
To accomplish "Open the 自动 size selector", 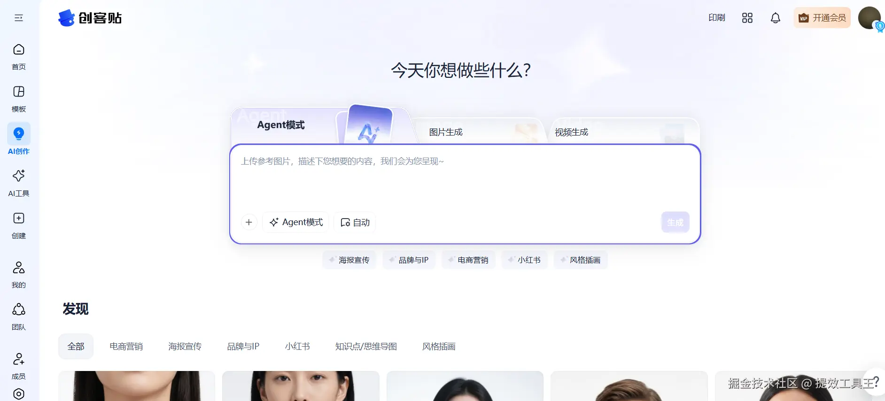I will click(355, 222).
